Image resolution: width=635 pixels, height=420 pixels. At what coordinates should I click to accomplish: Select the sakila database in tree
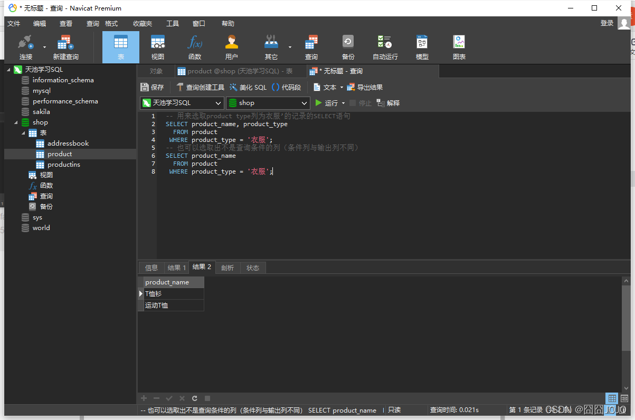click(41, 112)
